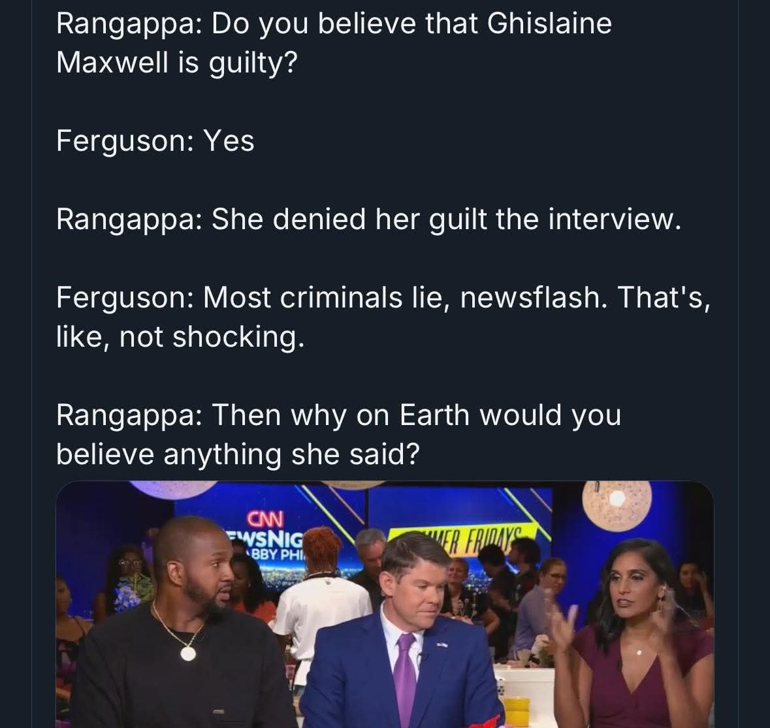Click the 'Ferguson: Yes' line
770x728 pixels.
click(x=155, y=141)
